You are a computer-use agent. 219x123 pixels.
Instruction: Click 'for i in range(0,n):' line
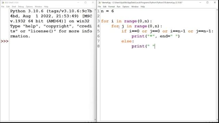coord(126,21)
